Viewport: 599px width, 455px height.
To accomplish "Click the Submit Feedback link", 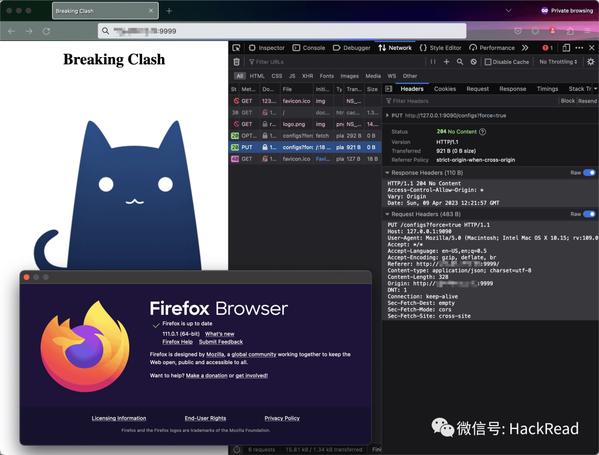I will [x=221, y=342].
